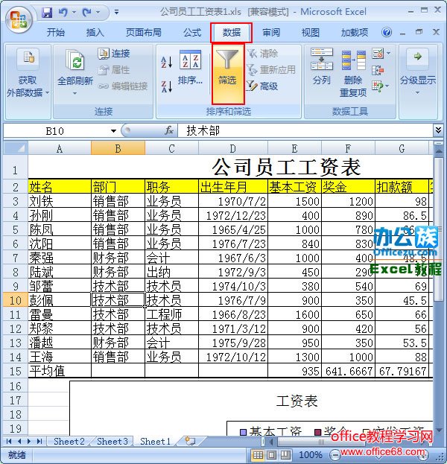This screenshot has width=447, height=464.
Task: Select row 10 header
Action: pos(16,300)
